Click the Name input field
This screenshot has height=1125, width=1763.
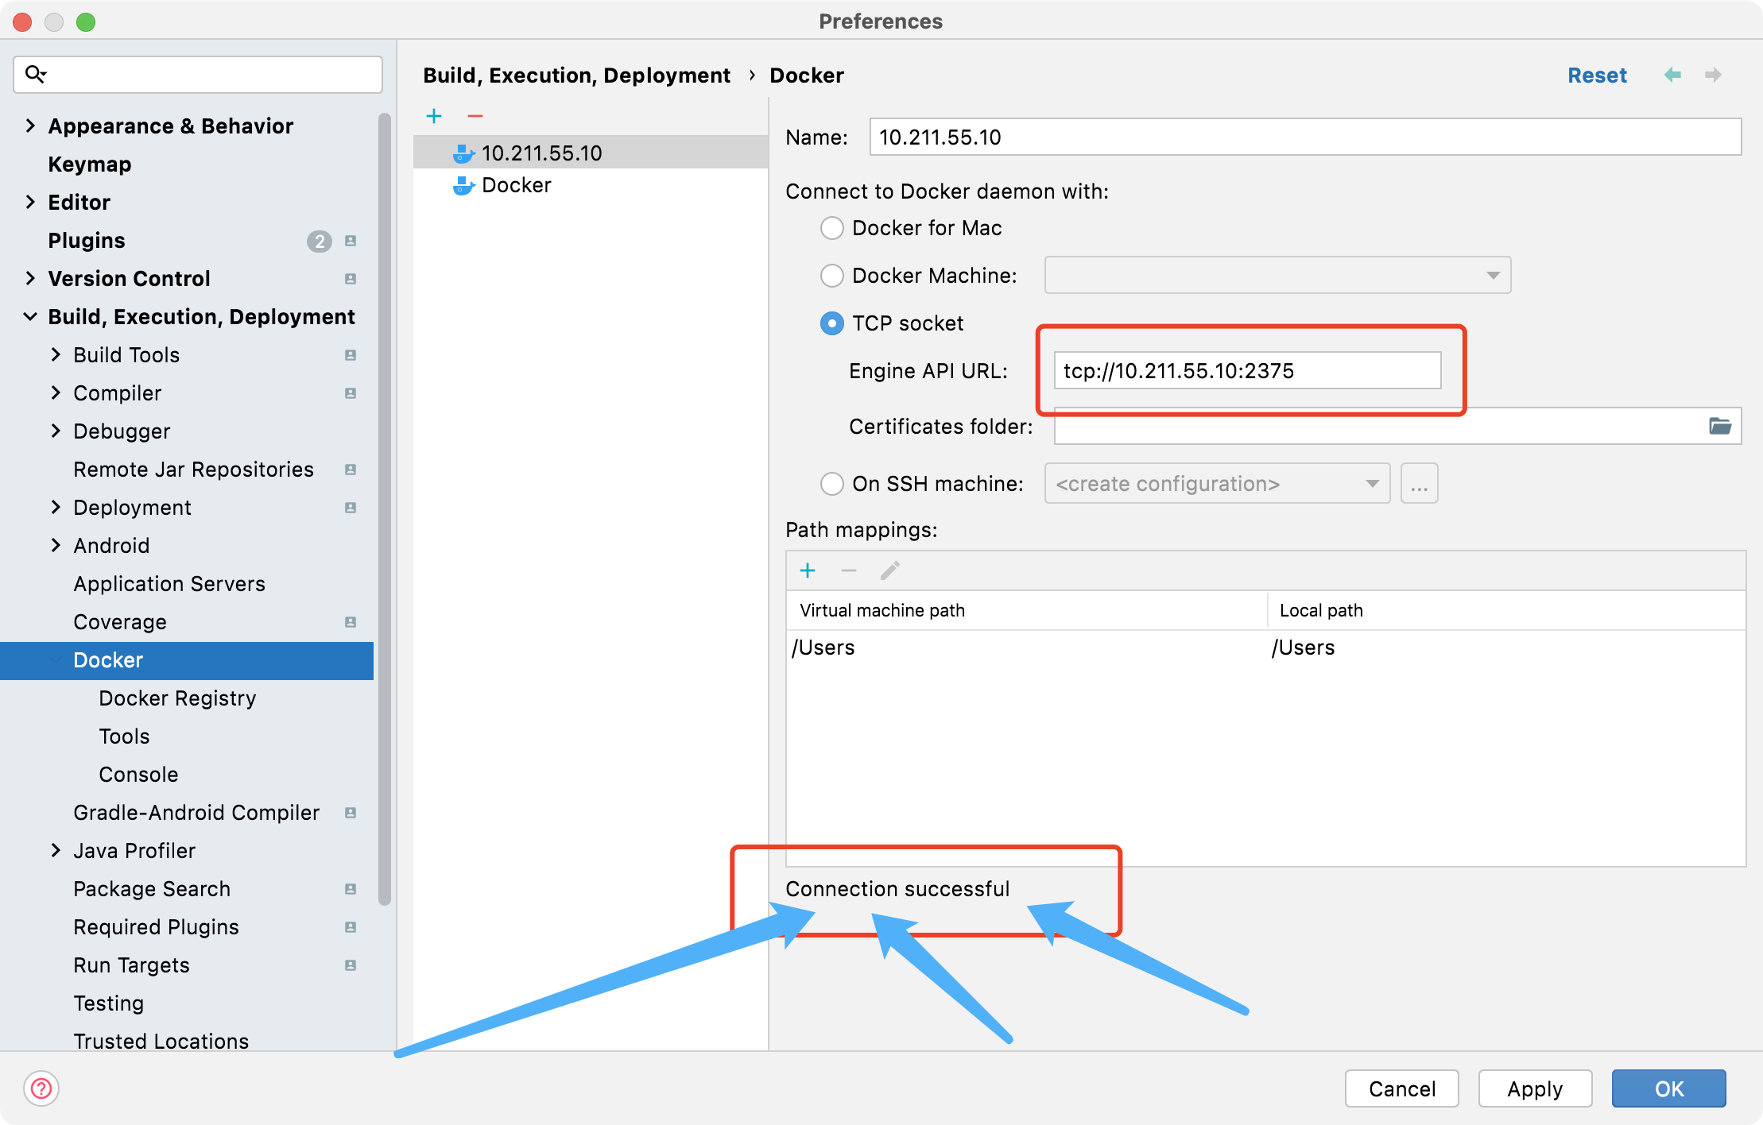[x=1305, y=137]
